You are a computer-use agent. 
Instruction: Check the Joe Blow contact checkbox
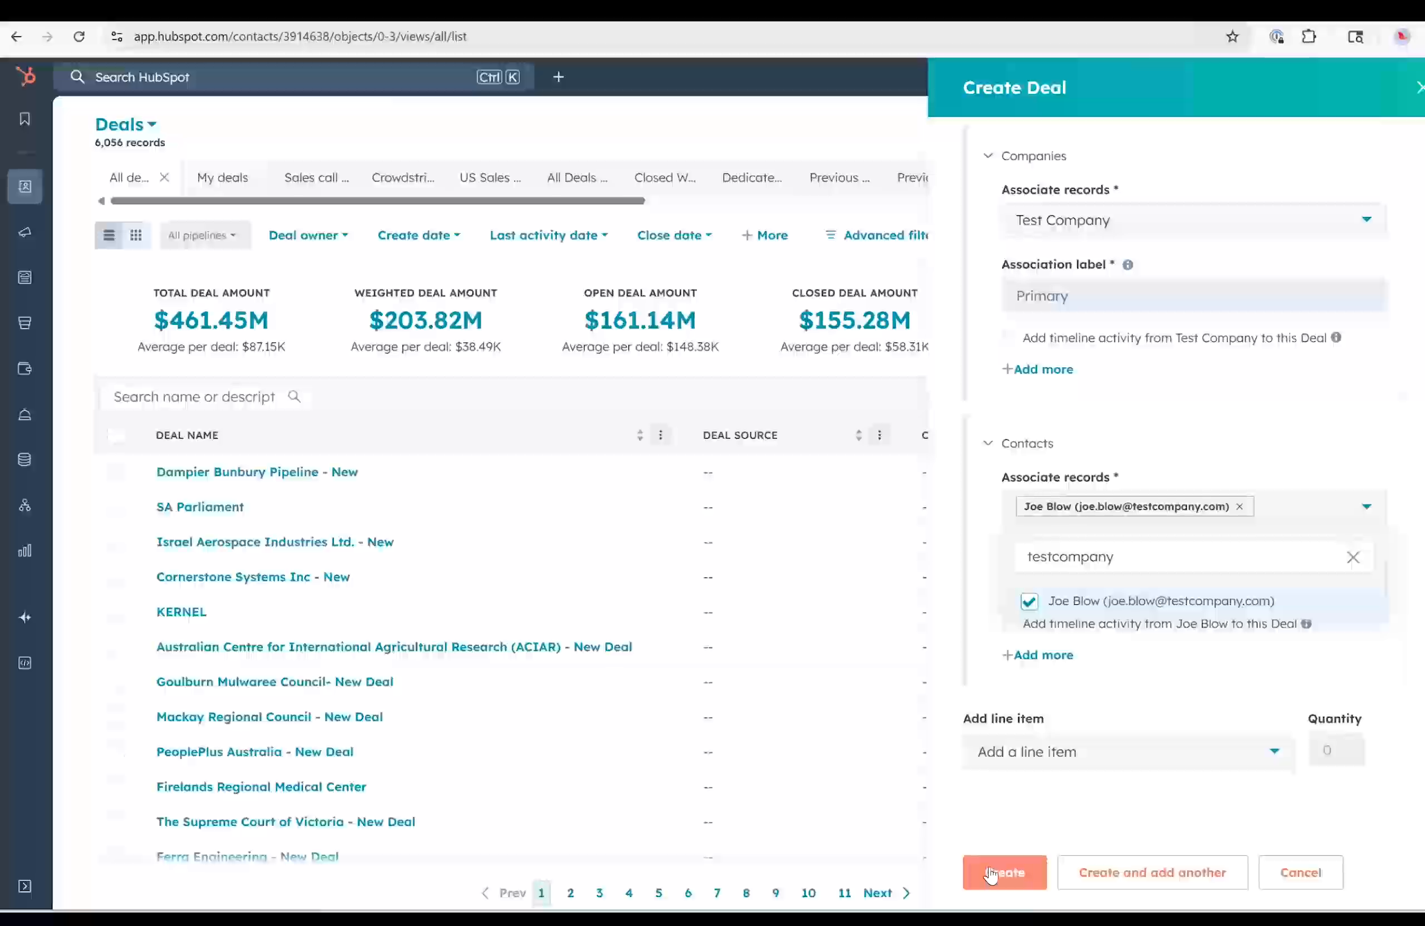pos(1029,602)
